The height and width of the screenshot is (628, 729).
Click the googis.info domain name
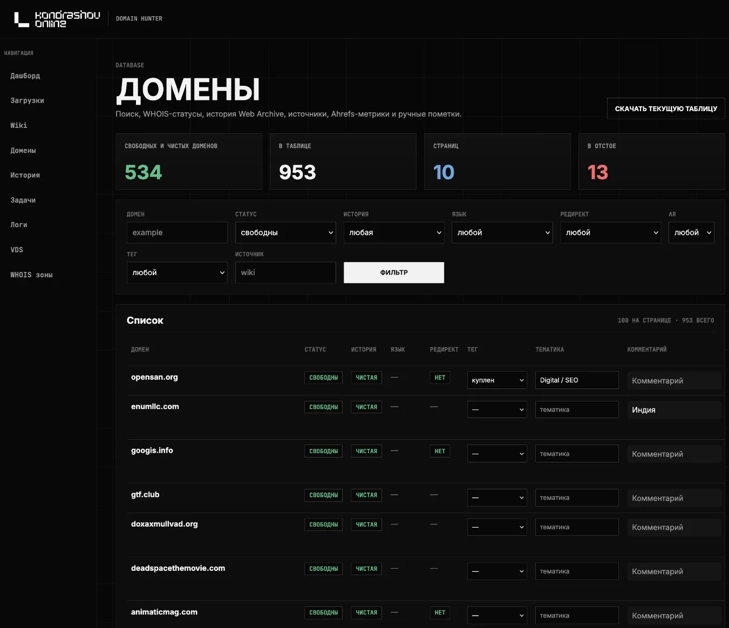(152, 450)
